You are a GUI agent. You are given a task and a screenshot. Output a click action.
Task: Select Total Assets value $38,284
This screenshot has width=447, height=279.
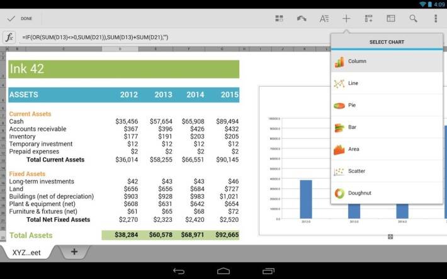(127, 235)
